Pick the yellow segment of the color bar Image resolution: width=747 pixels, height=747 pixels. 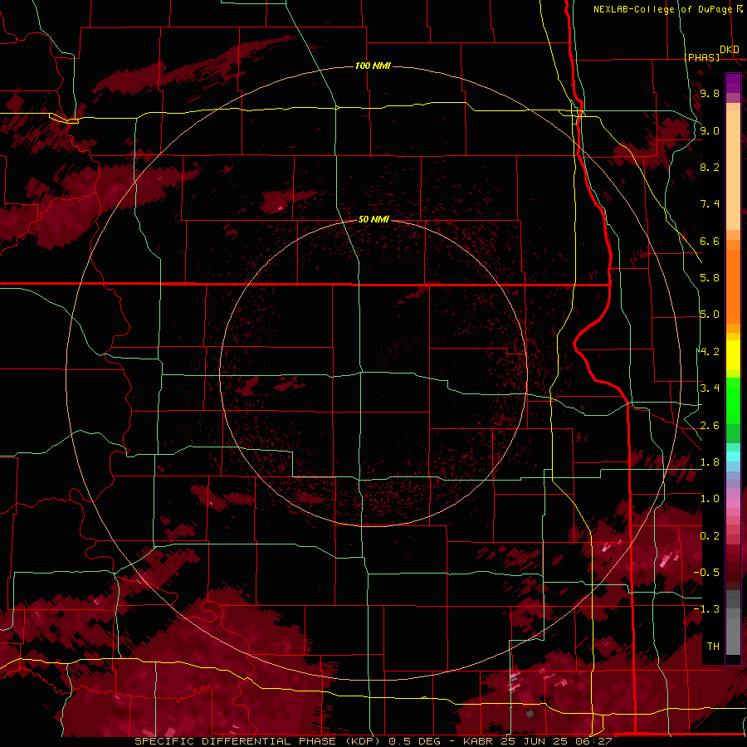click(733, 355)
